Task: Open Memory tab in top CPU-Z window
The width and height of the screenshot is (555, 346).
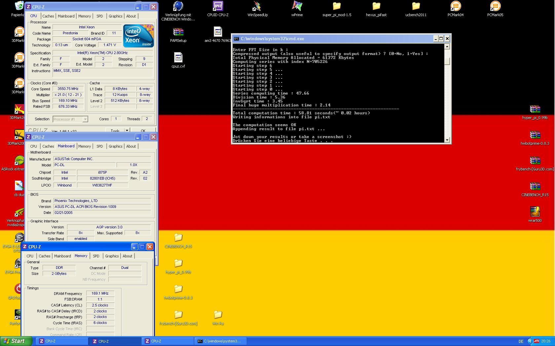Action: (x=85, y=16)
